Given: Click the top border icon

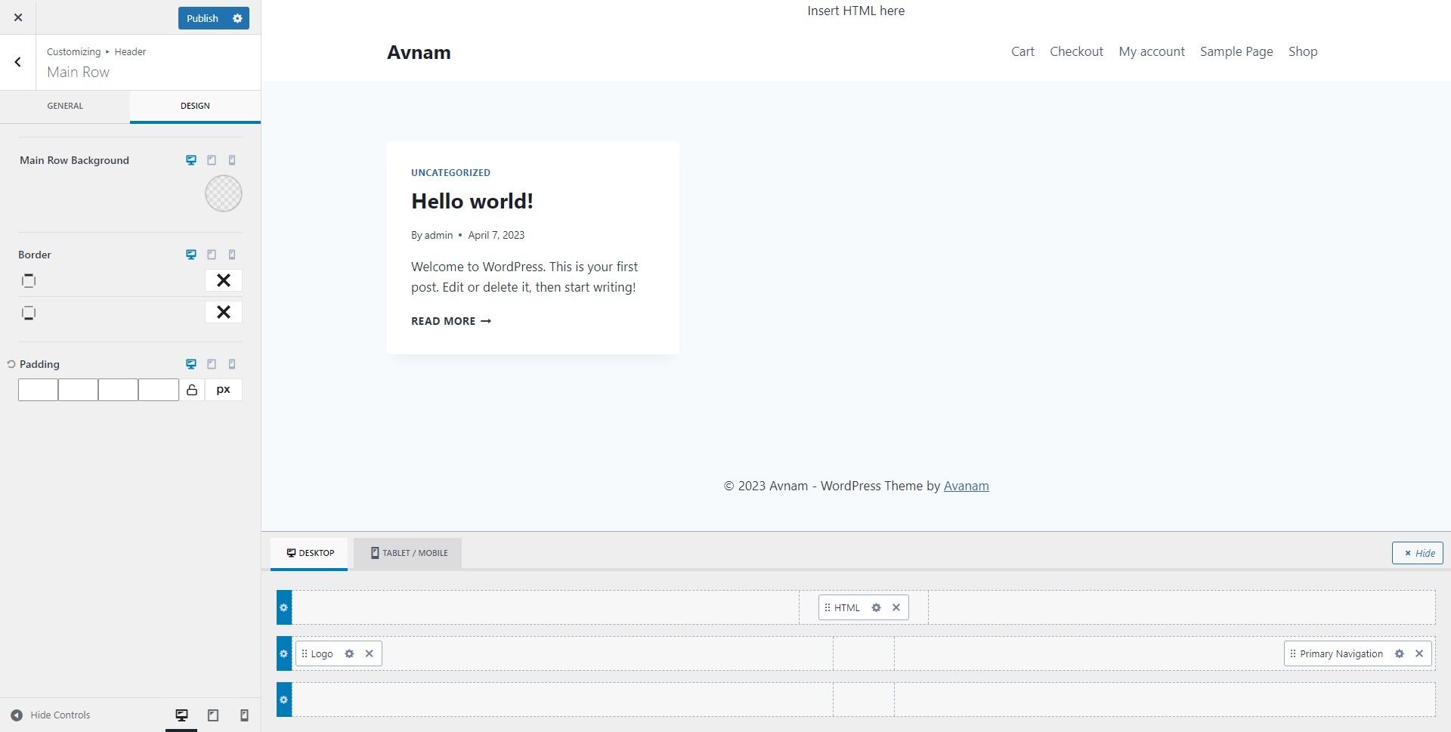Looking at the screenshot, I should pyautogui.click(x=29, y=280).
